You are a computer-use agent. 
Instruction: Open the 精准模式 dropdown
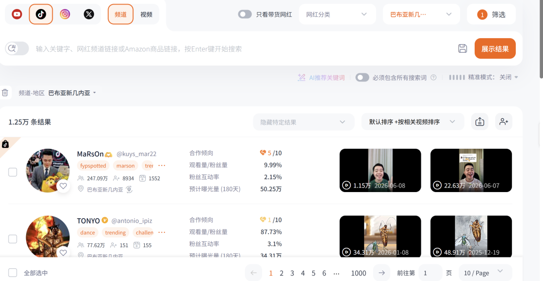pyautogui.click(x=484, y=77)
